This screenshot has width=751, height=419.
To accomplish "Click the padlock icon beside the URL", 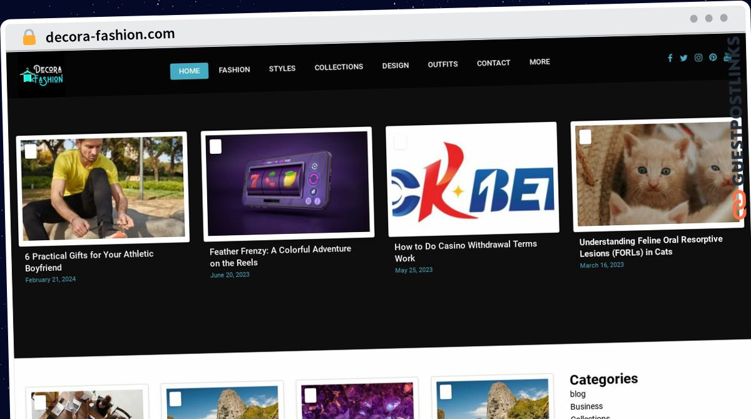I will click(x=29, y=37).
